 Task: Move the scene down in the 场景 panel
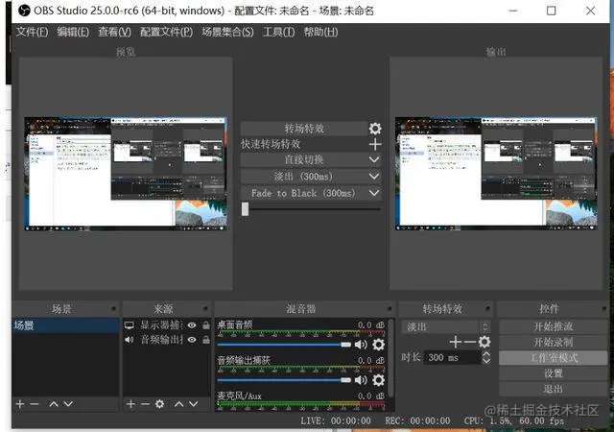[68, 404]
